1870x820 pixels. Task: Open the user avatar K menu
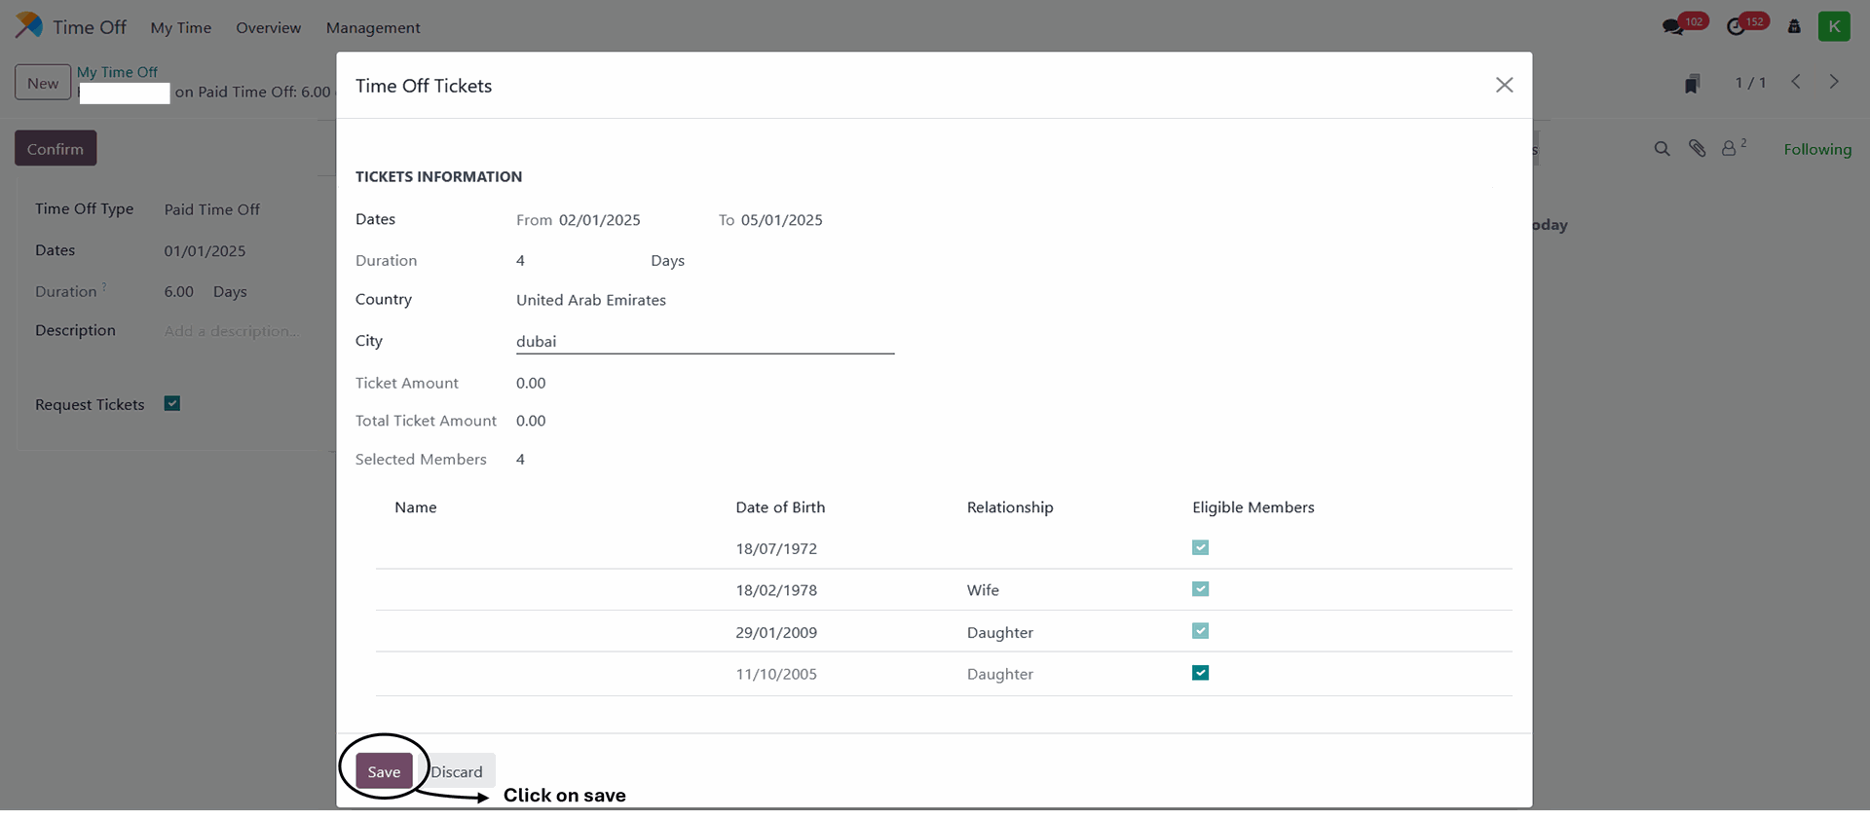coord(1833,26)
